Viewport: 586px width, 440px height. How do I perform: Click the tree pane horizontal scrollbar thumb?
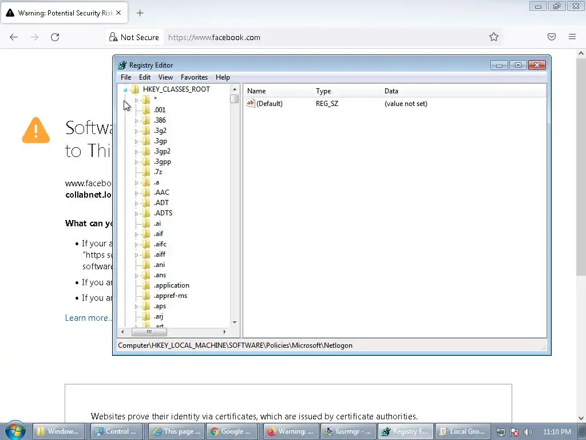click(149, 332)
